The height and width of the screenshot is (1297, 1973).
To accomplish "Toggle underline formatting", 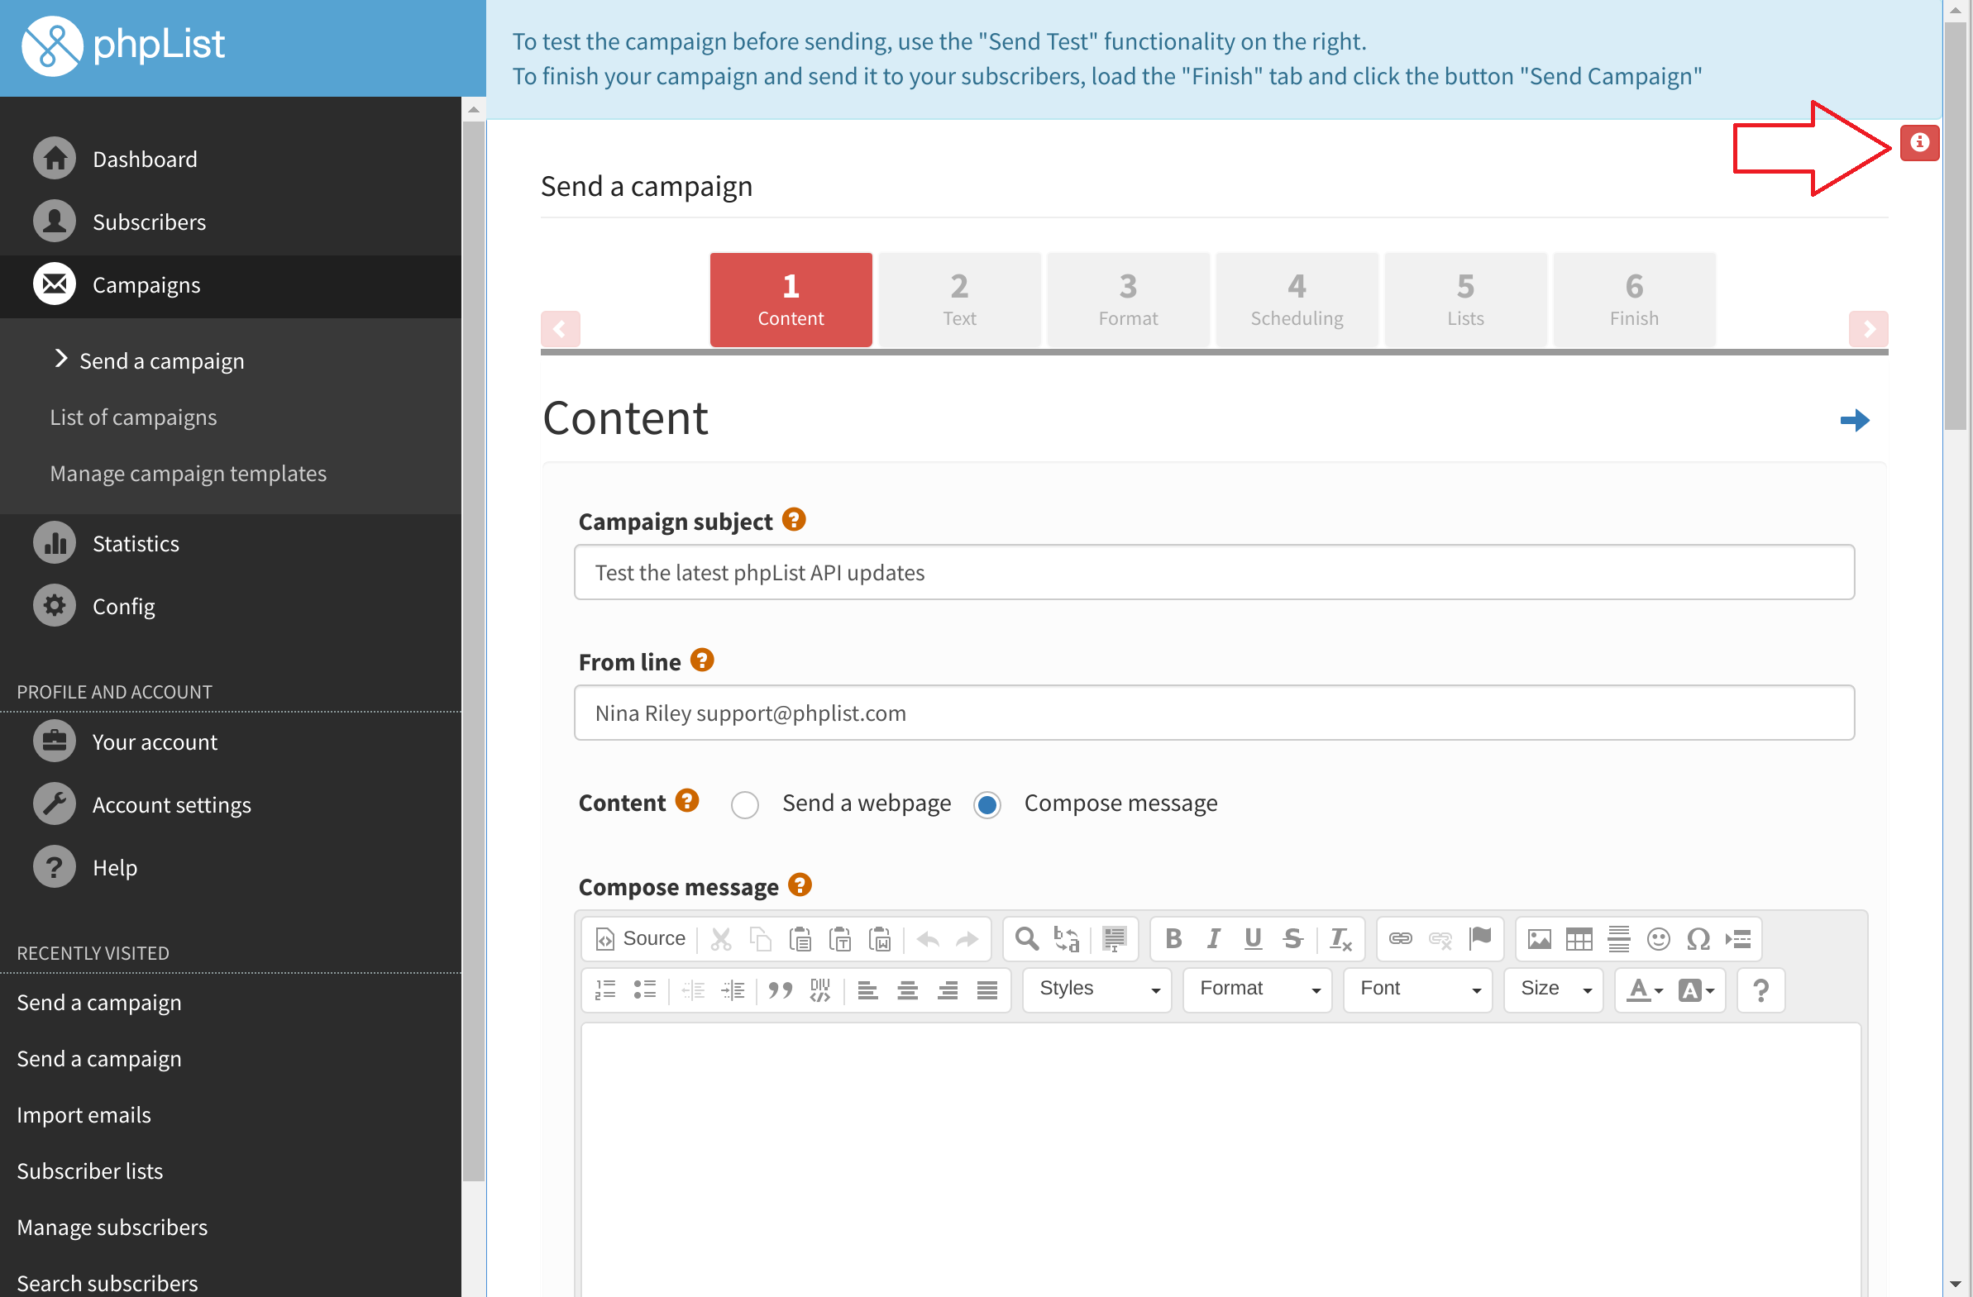I will [1253, 939].
